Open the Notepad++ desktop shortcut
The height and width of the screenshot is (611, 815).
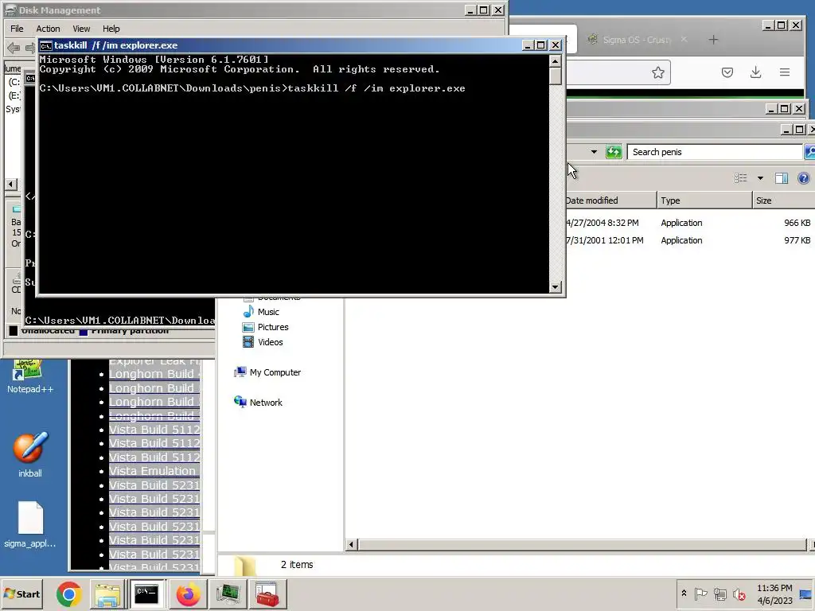30,378
